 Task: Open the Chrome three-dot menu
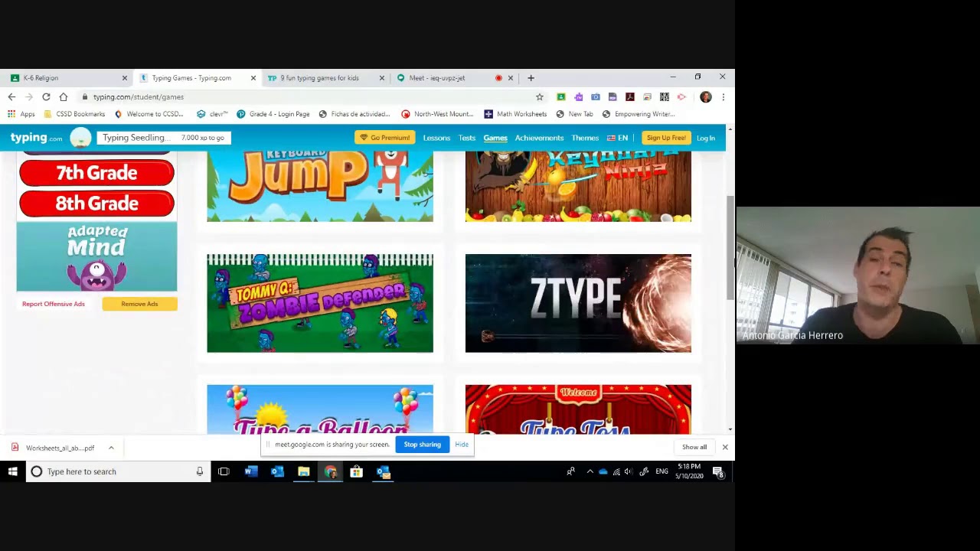[x=723, y=97]
